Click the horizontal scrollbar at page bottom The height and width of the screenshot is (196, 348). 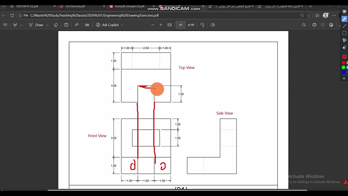pyautogui.click(x=177, y=190)
